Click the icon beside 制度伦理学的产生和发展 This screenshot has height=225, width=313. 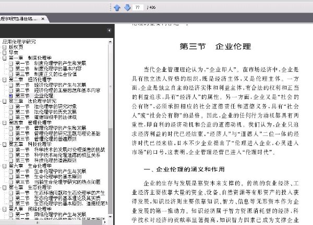coord(11,64)
